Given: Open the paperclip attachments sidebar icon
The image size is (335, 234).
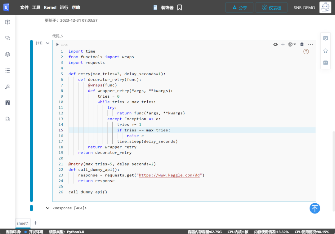Looking at the screenshot, I should (7, 38).
